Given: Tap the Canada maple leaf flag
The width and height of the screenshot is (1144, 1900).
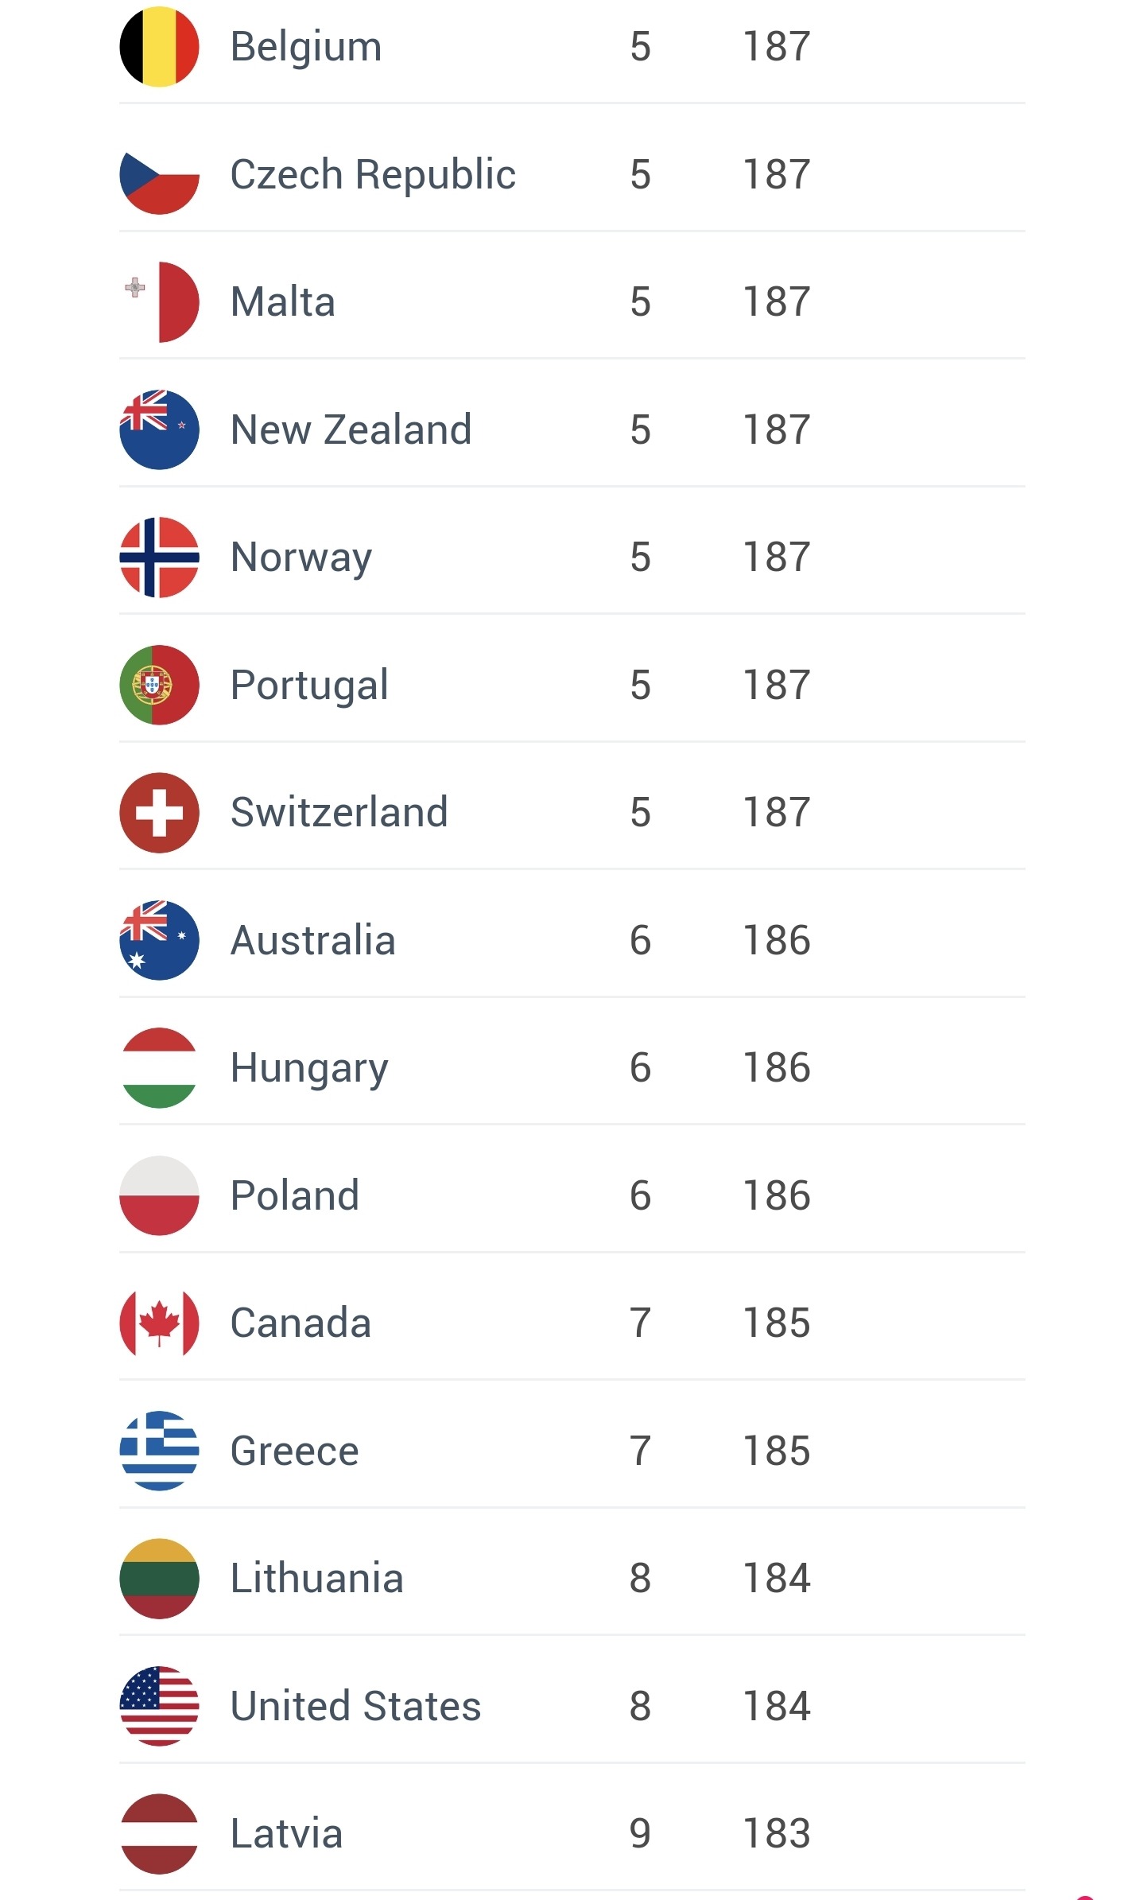Looking at the screenshot, I should point(159,1323).
